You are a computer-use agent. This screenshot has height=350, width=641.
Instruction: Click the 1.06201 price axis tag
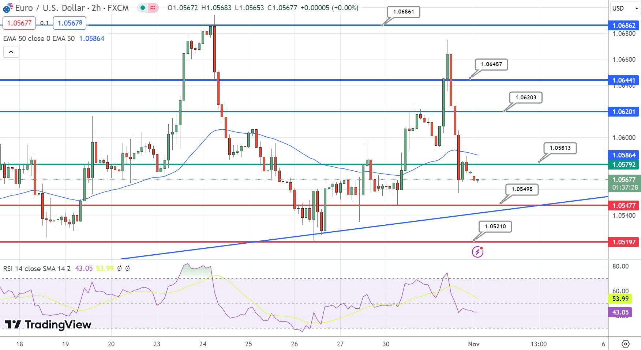click(624, 111)
